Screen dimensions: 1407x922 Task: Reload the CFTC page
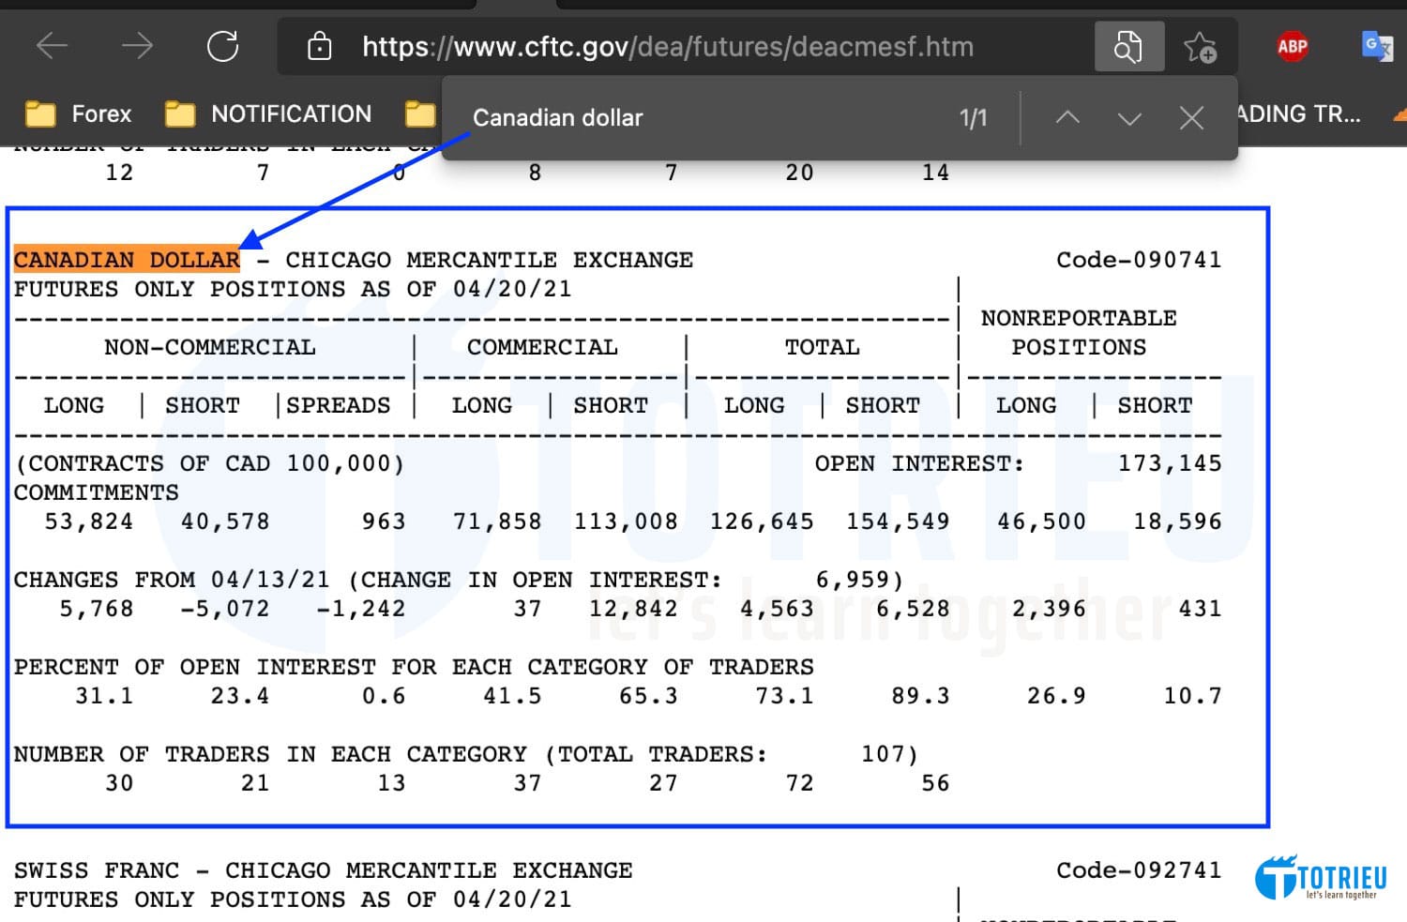(x=222, y=46)
